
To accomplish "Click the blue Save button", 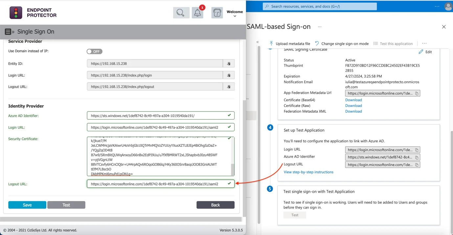I will click(x=27, y=205).
